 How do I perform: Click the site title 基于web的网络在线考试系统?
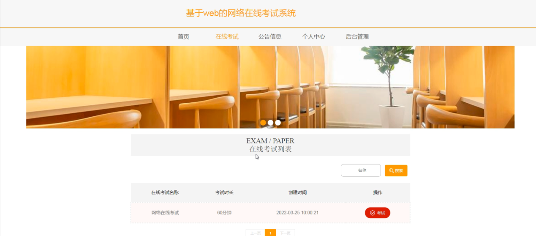241,13
